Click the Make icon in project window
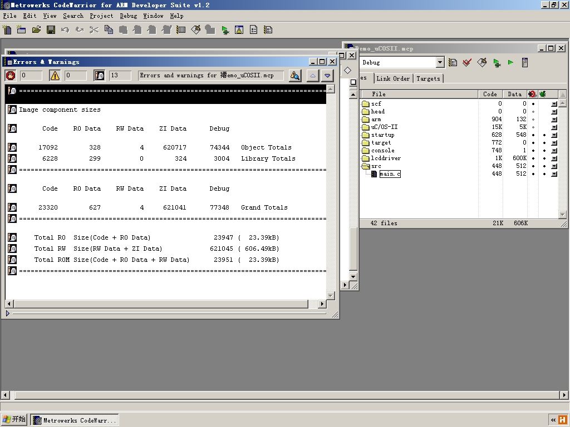The height and width of the screenshot is (427, 570). 481,62
